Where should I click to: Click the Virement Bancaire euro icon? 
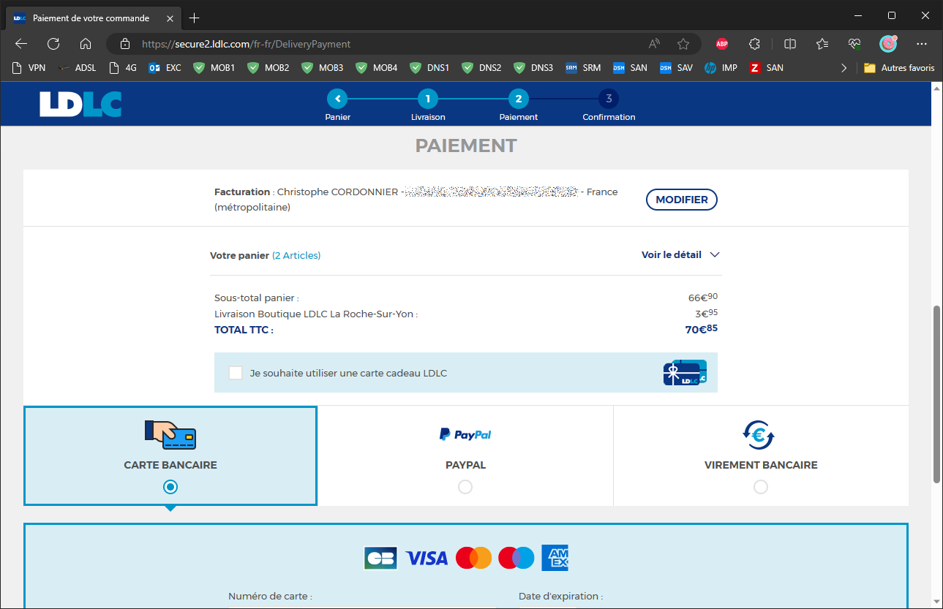[x=759, y=435]
